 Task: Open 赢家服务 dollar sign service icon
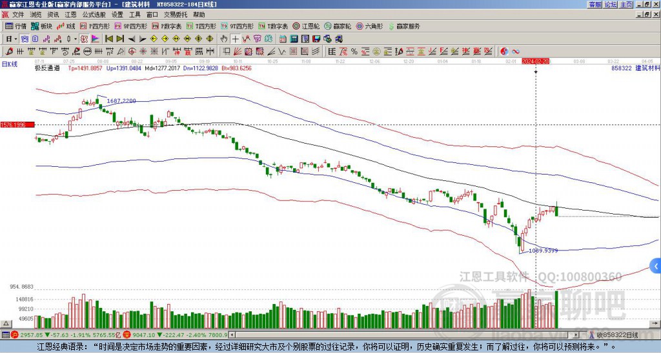pyautogui.click(x=404, y=26)
